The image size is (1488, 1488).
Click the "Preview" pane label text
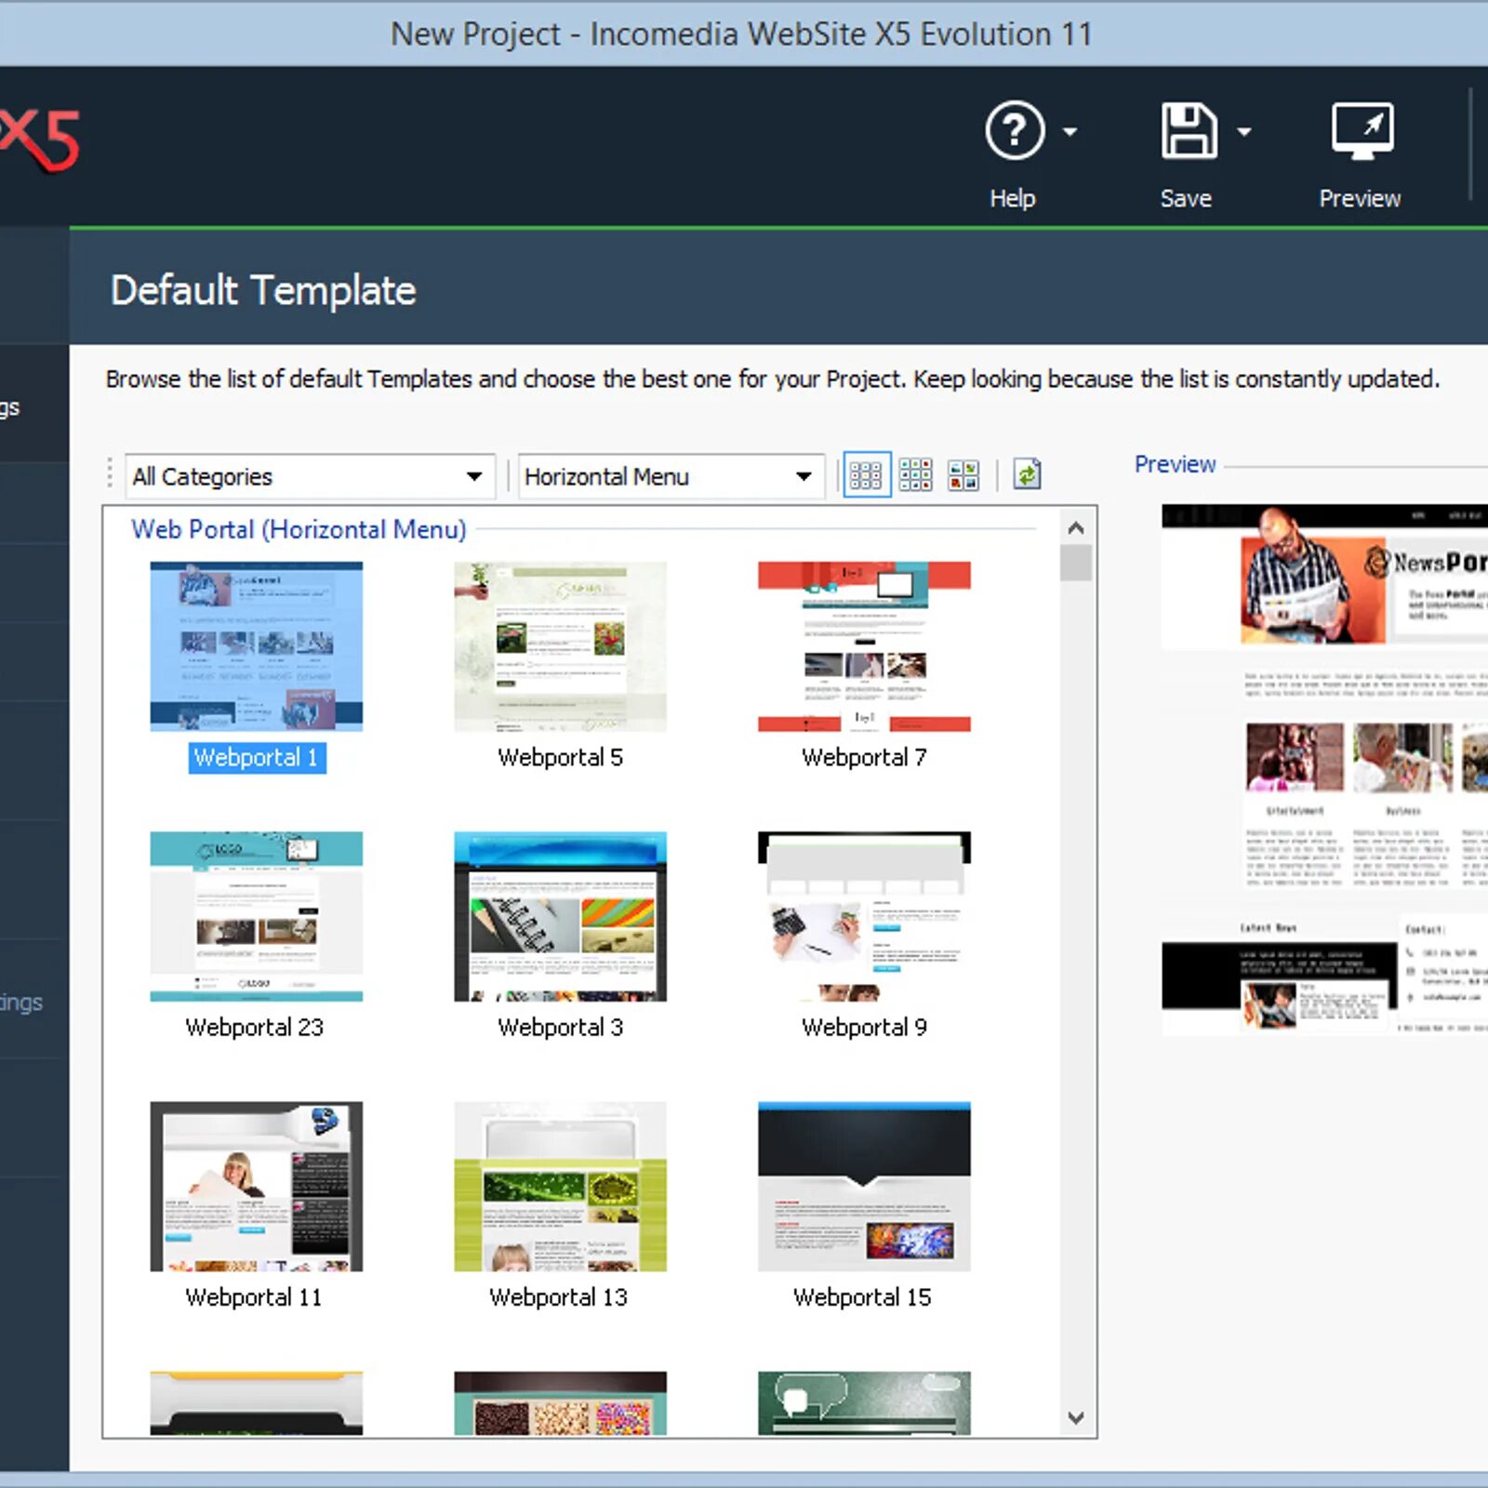coord(1175,464)
